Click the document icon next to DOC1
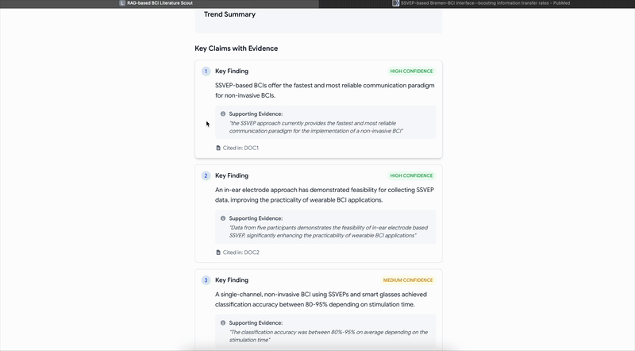Image resolution: width=635 pixels, height=351 pixels. point(218,148)
